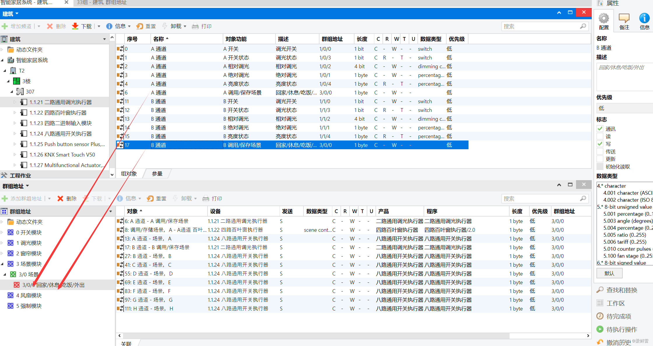Click the red delete X icon in group address toolbar

click(x=60, y=199)
